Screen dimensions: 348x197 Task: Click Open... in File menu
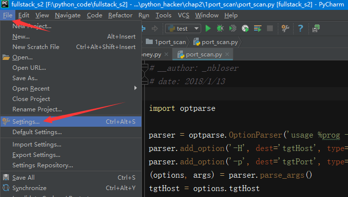click(x=71, y=57)
